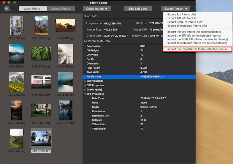Select the IMG_3110.jpg thumbnail
Viewport: 233px width, 164px height.
coord(66,110)
